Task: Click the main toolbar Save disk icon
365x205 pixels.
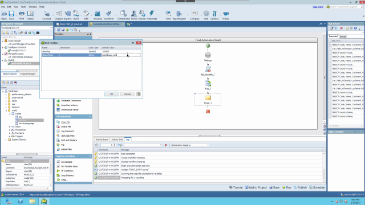Action: click(11, 15)
